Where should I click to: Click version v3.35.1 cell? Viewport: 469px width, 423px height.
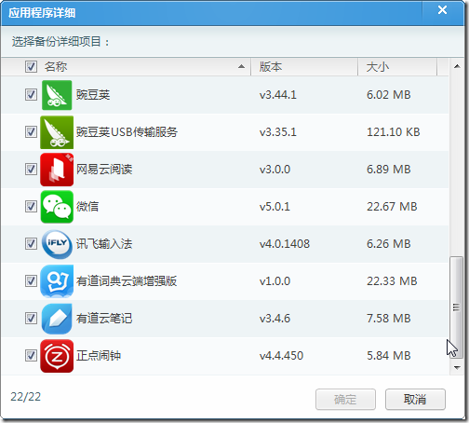tap(278, 132)
